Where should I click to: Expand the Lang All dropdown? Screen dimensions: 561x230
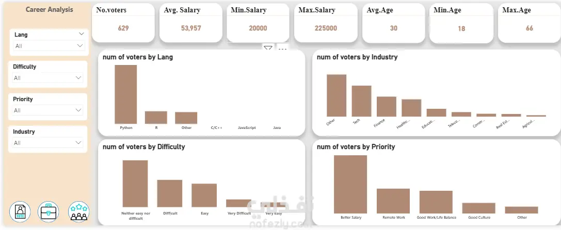click(49, 46)
